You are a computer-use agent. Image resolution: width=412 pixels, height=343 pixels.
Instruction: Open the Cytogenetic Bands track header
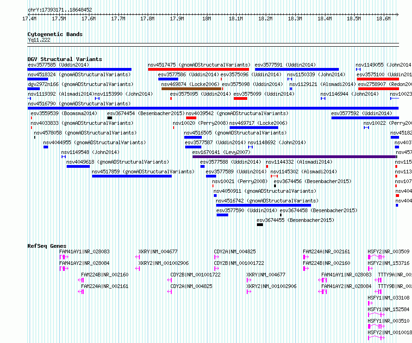pyautogui.click(x=55, y=34)
